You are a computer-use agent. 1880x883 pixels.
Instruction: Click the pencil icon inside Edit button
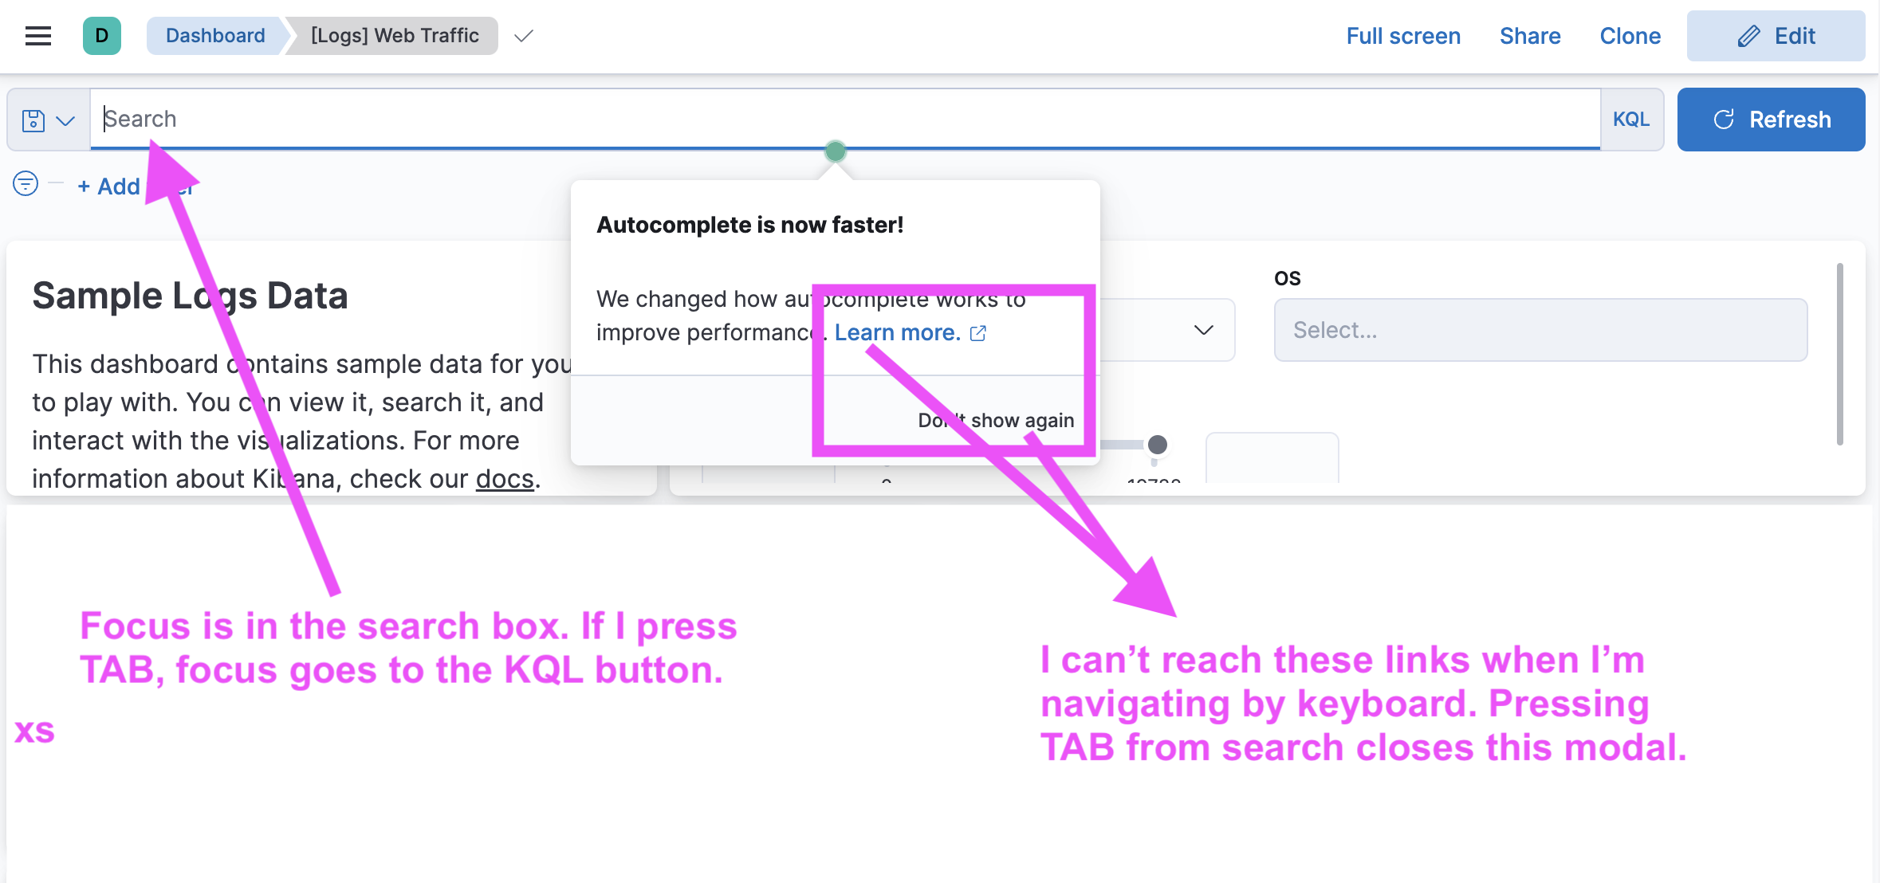click(x=1747, y=36)
